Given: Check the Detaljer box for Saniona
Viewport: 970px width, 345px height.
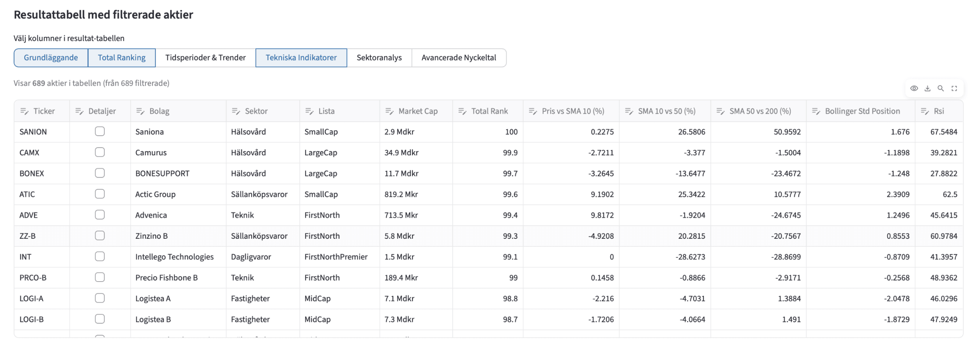Looking at the screenshot, I should point(100,132).
